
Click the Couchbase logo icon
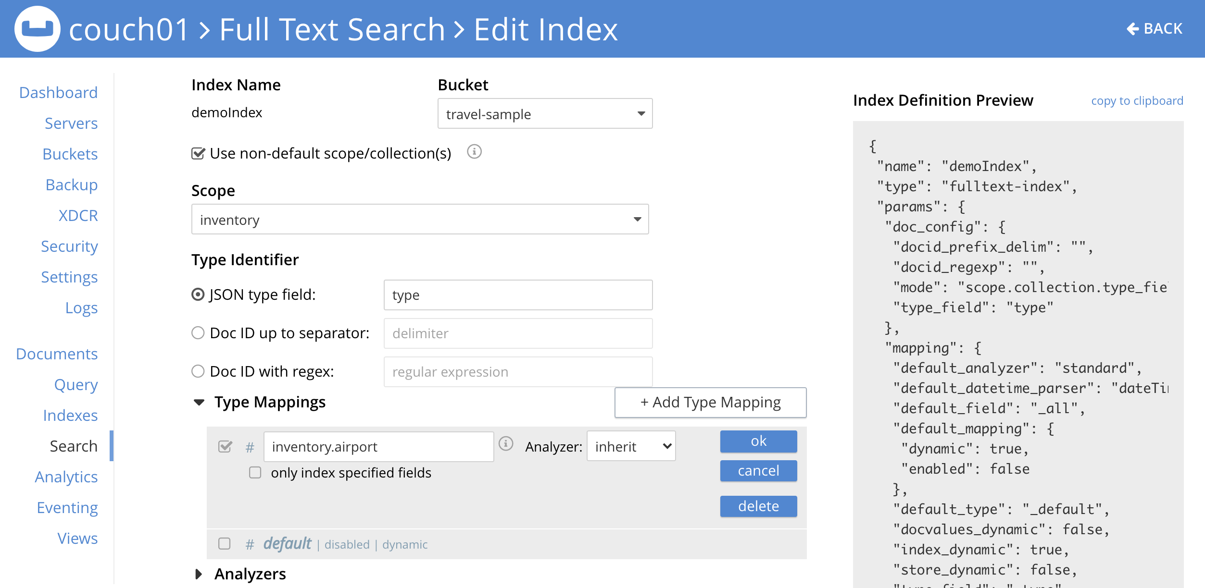click(x=38, y=29)
